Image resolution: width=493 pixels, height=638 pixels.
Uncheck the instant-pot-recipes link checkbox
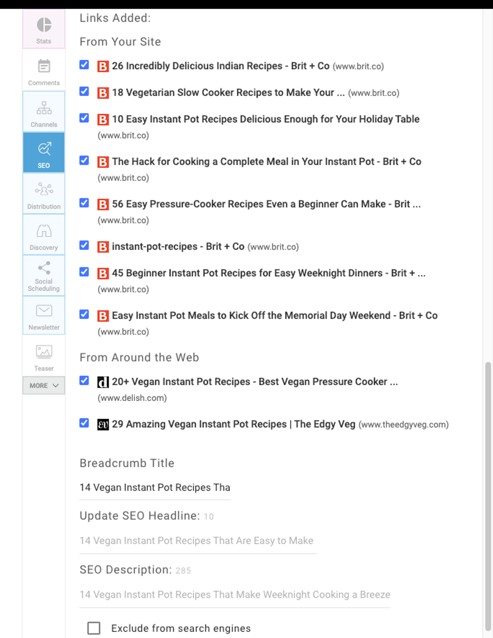click(85, 245)
